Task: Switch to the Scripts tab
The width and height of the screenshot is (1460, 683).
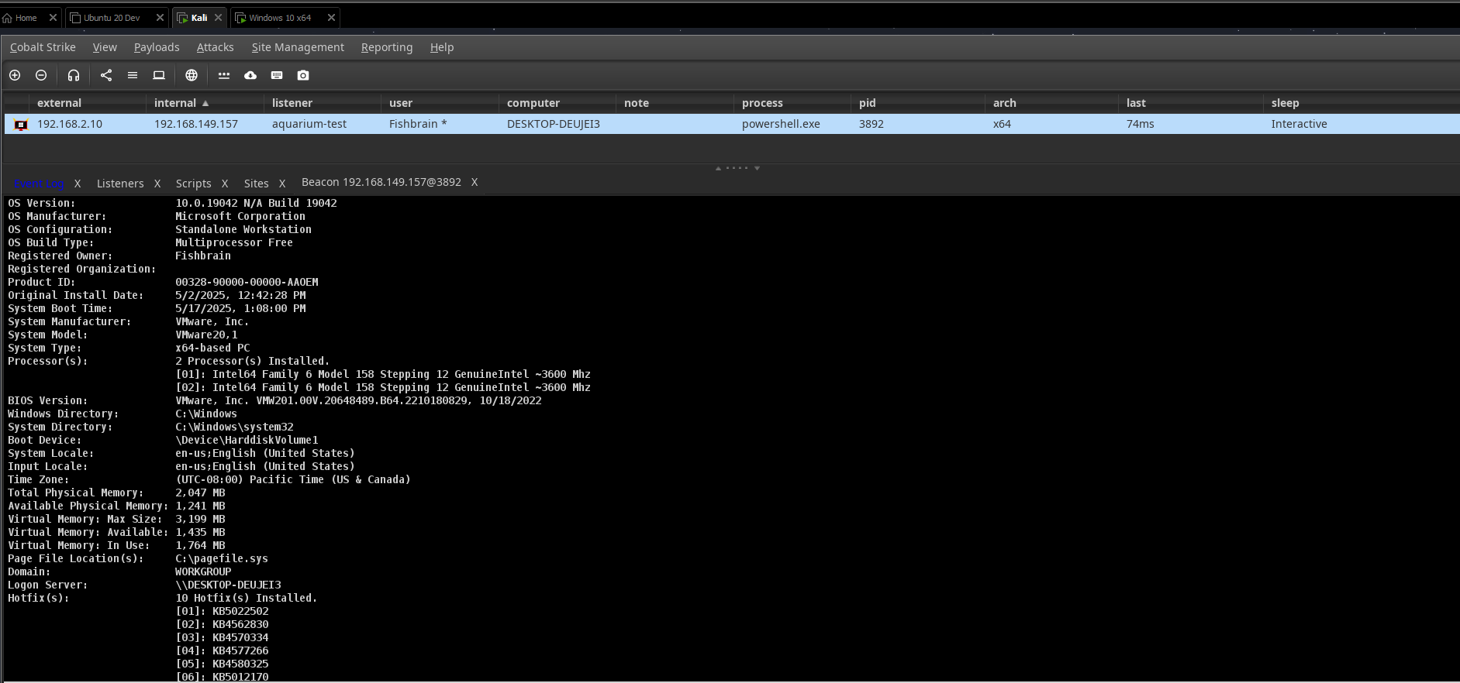Action: 193,184
